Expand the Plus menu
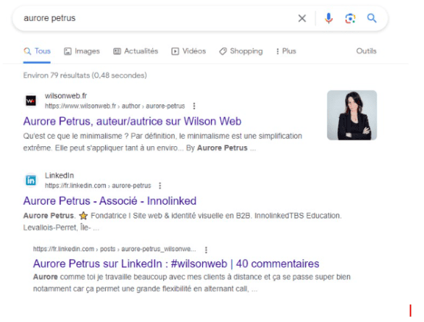Screen dimensions: 424x322 point(286,51)
